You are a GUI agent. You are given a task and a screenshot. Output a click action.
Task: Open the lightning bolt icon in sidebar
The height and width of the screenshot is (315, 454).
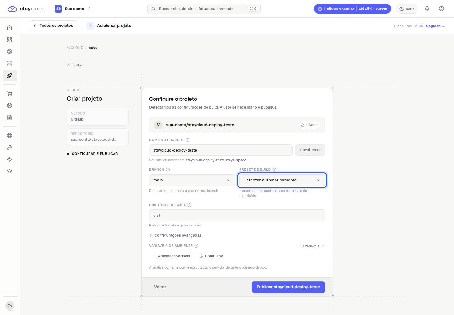[x=9, y=159]
